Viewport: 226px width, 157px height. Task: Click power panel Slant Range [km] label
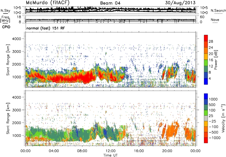pyautogui.click(x=8, y=60)
